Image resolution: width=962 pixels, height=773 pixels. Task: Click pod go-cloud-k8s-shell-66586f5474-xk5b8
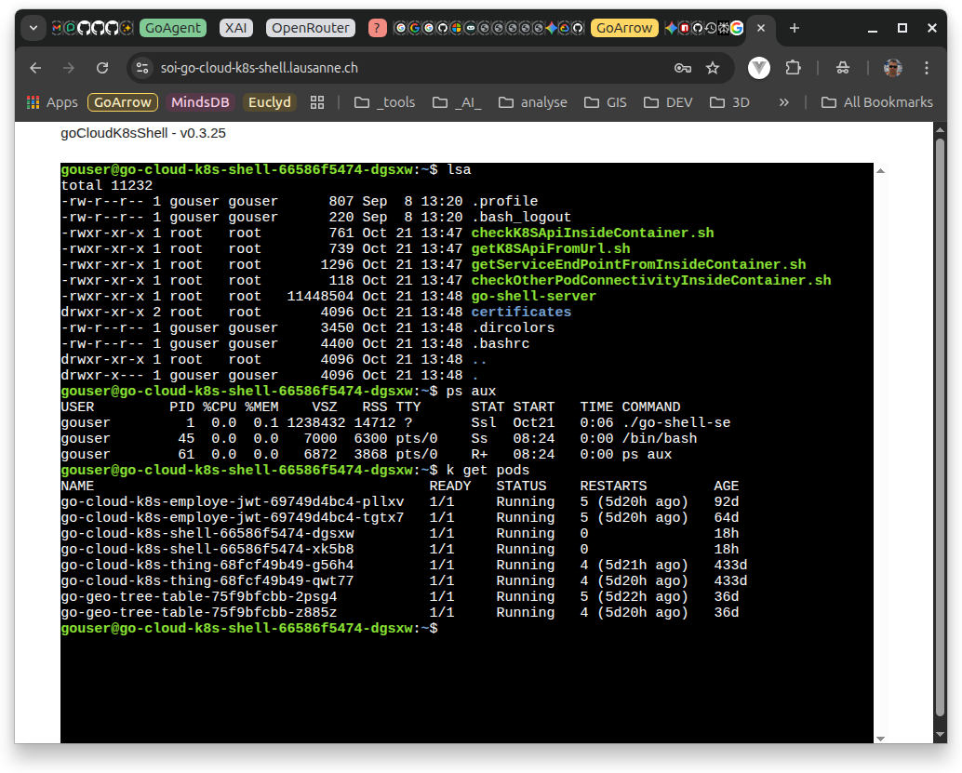coord(207,550)
